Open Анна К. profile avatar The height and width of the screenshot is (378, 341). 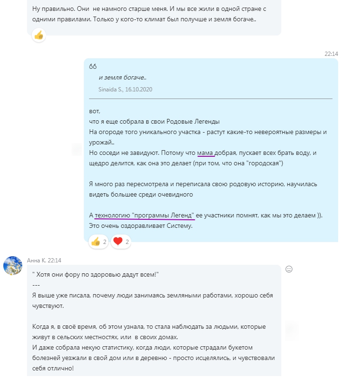pos(13,266)
